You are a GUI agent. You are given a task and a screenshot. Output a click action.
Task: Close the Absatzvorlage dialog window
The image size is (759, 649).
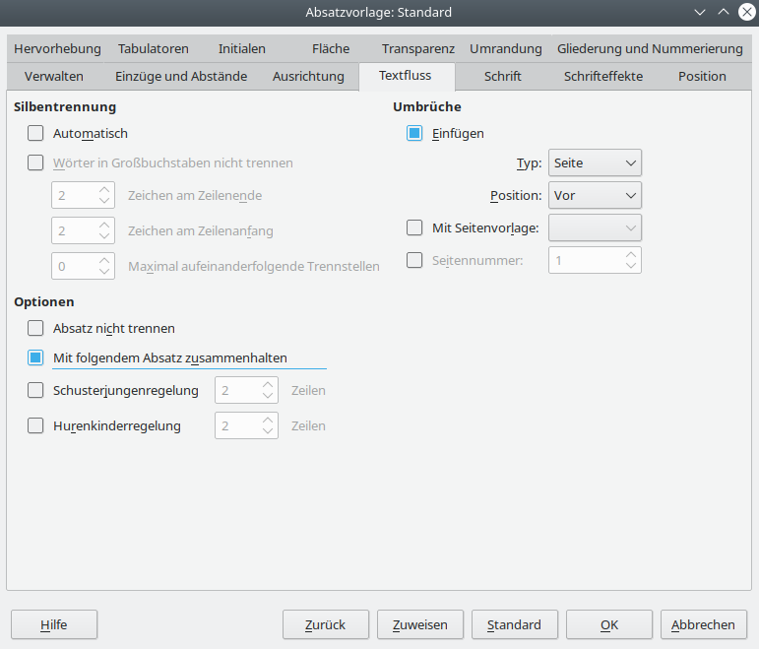[x=746, y=12]
